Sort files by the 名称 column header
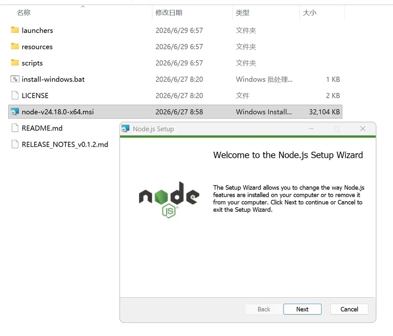Screen dimensions: 393x336 point(24,12)
